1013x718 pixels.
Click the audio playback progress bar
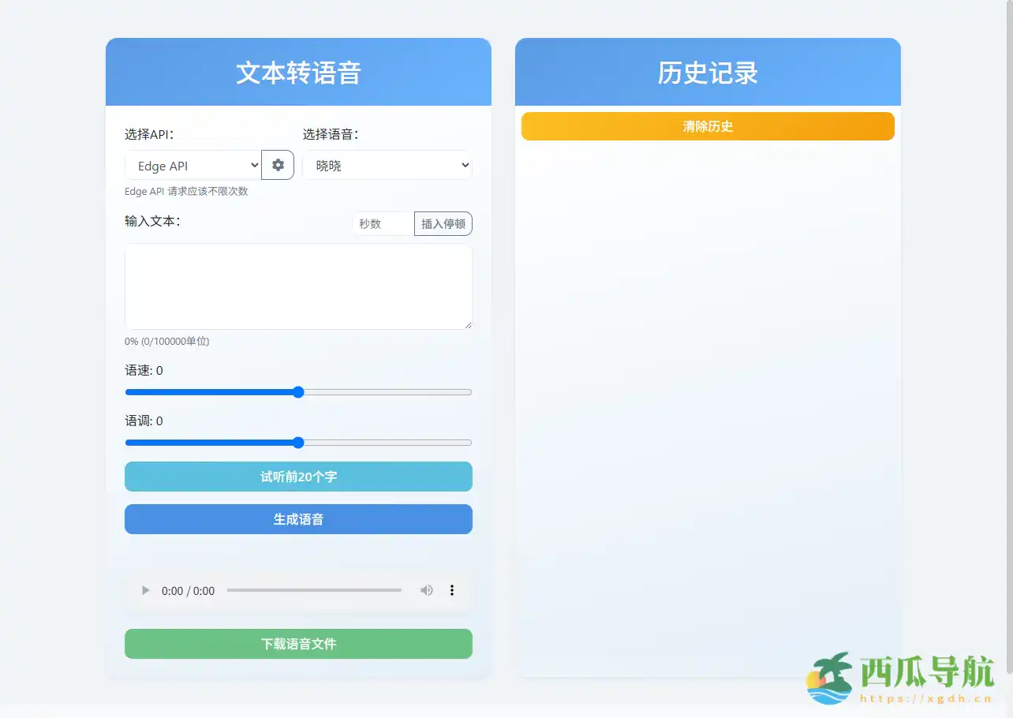tap(314, 590)
